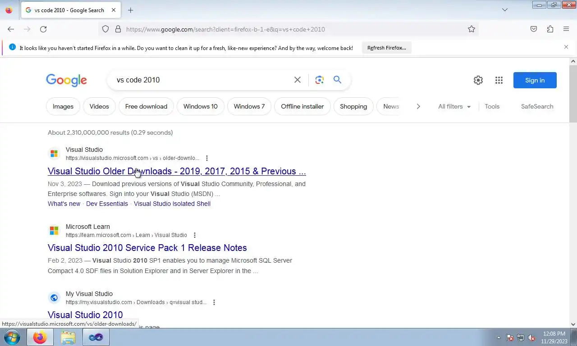Screen dimensions: 577x346
Task: Expand the All filters dropdown
Action: pos(454,106)
